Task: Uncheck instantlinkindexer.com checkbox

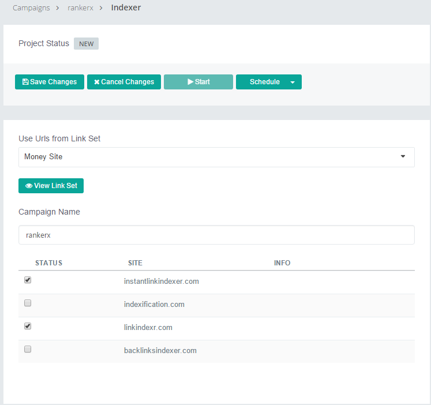Action: click(x=28, y=280)
